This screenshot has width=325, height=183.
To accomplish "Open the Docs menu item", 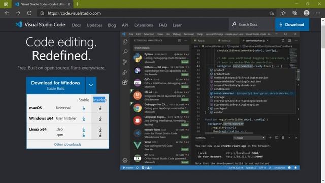I will [76, 25].
